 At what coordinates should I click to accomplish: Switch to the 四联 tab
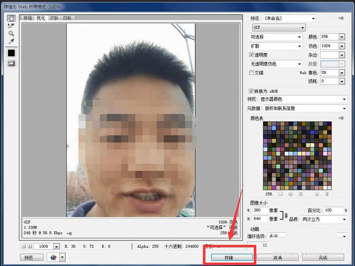click(66, 18)
